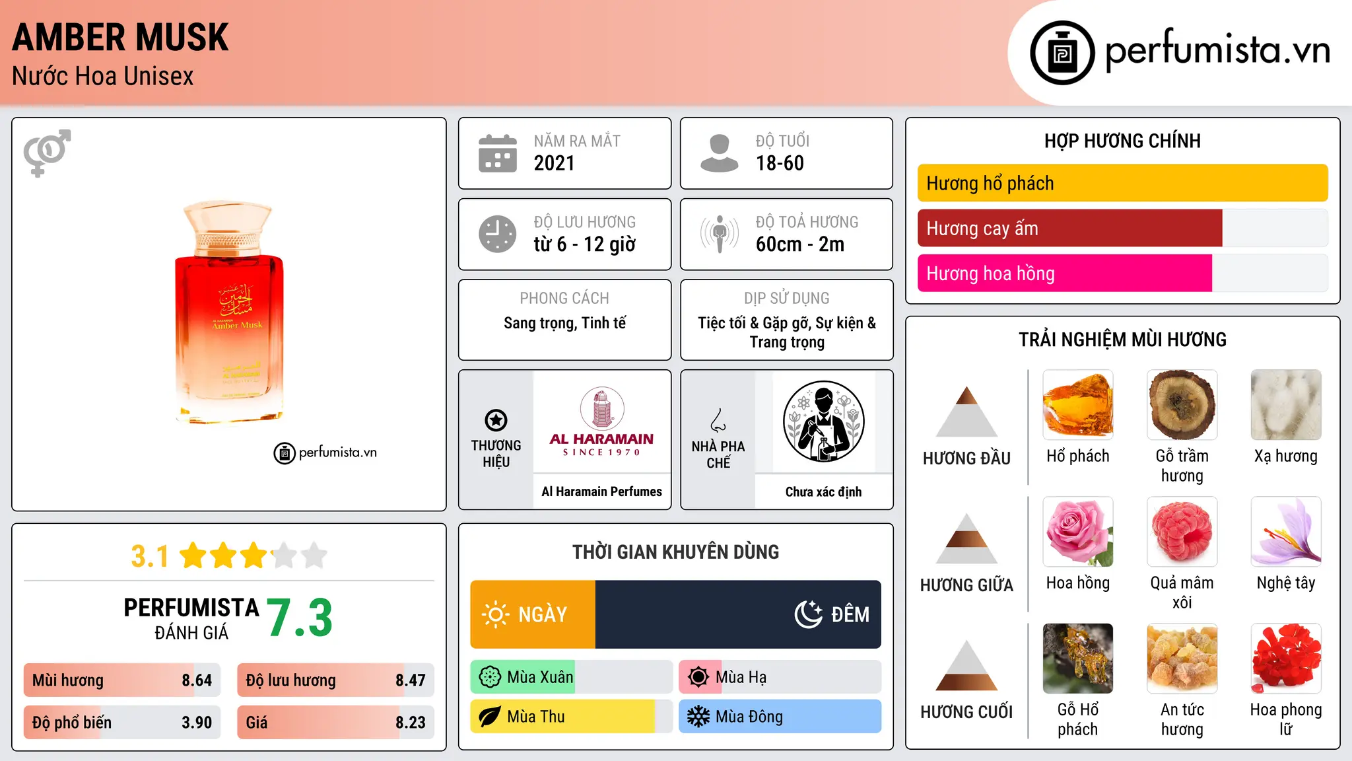Viewport: 1352px width, 761px height.
Task: Click the first gold rating star
Action: [193, 556]
